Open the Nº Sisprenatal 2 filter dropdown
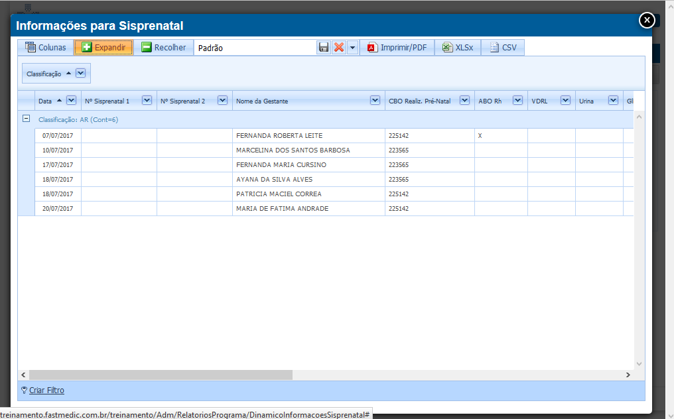674x419 pixels. (x=223, y=101)
